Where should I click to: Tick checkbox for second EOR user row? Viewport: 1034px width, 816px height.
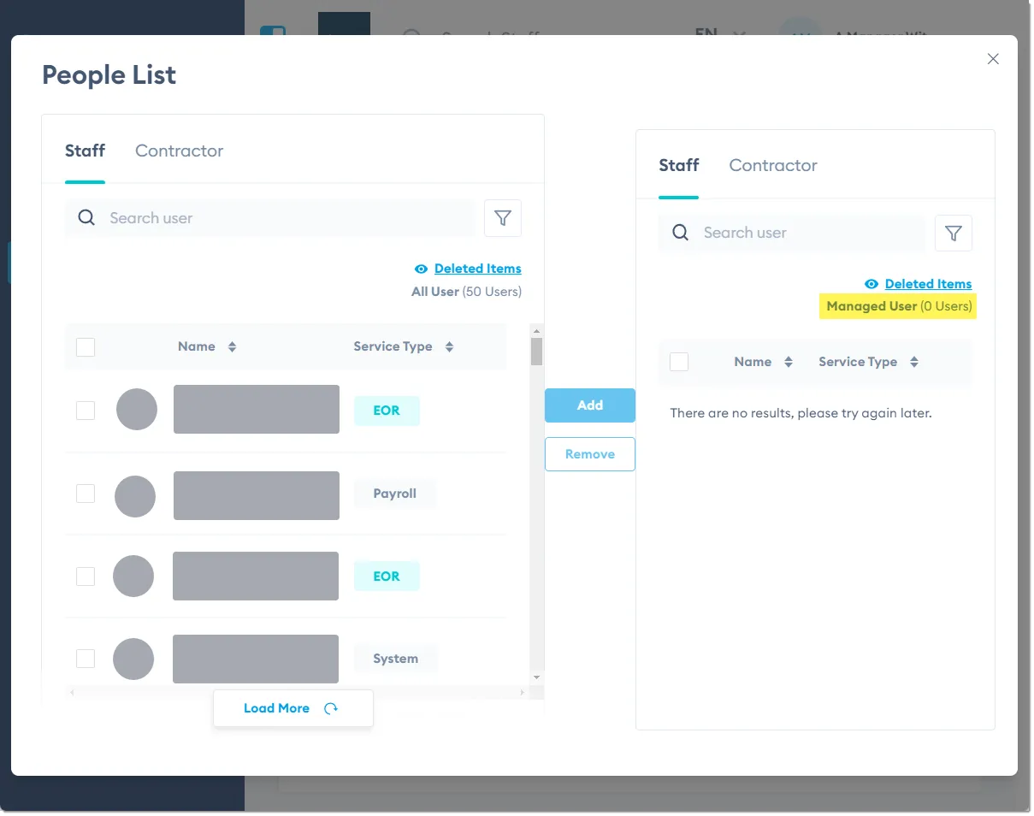click(86, 577)
